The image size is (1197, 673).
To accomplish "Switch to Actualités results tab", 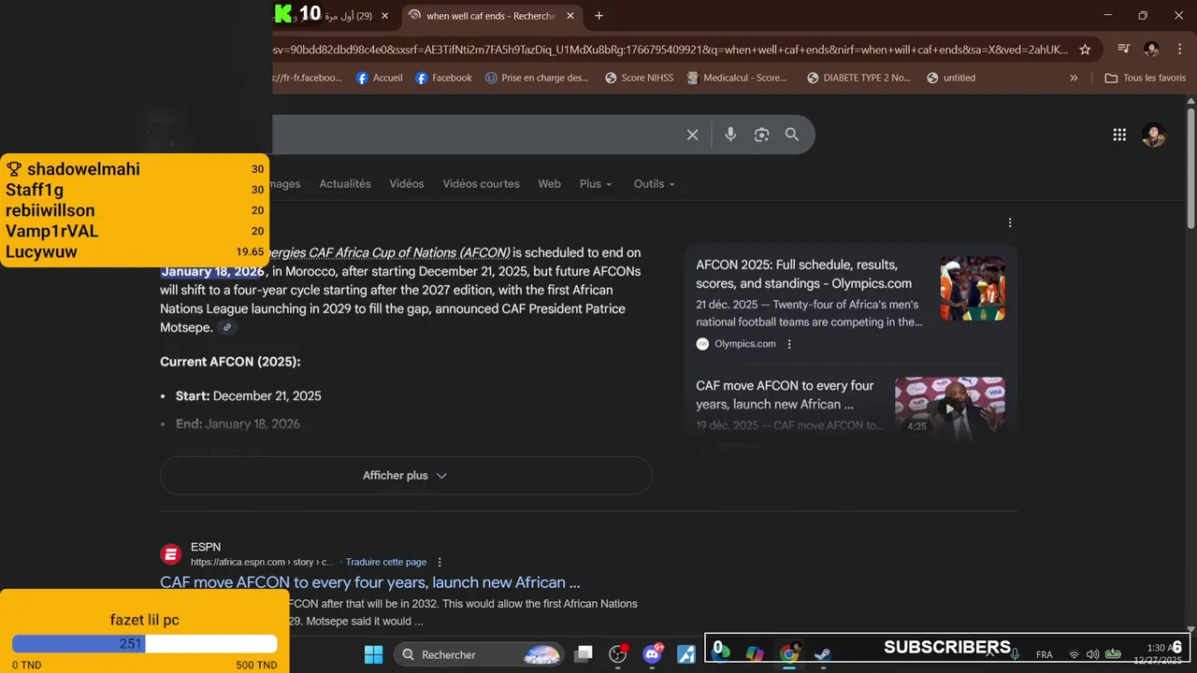I will click(x=345, y=184).
